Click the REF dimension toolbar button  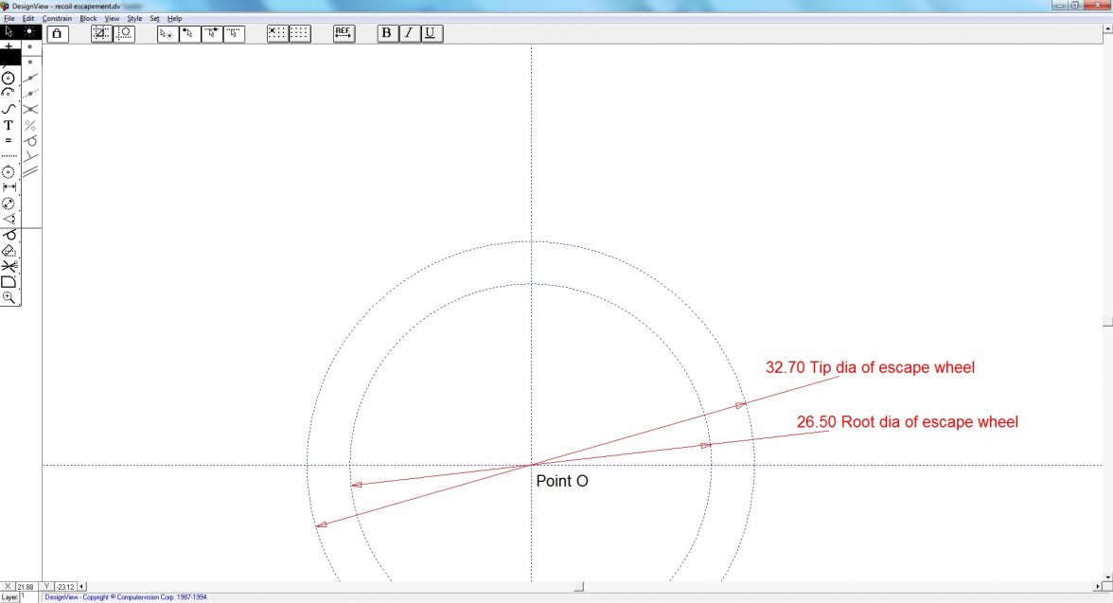pyautogui.click(x=343, y=33)
